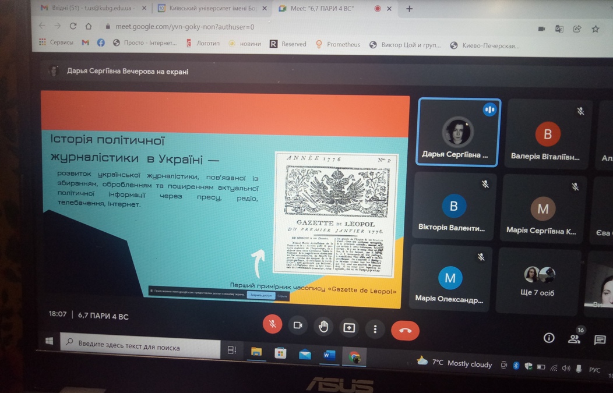Raise hand in the meeting
This screenshot has width=613, height=393.
click(323, 327)
